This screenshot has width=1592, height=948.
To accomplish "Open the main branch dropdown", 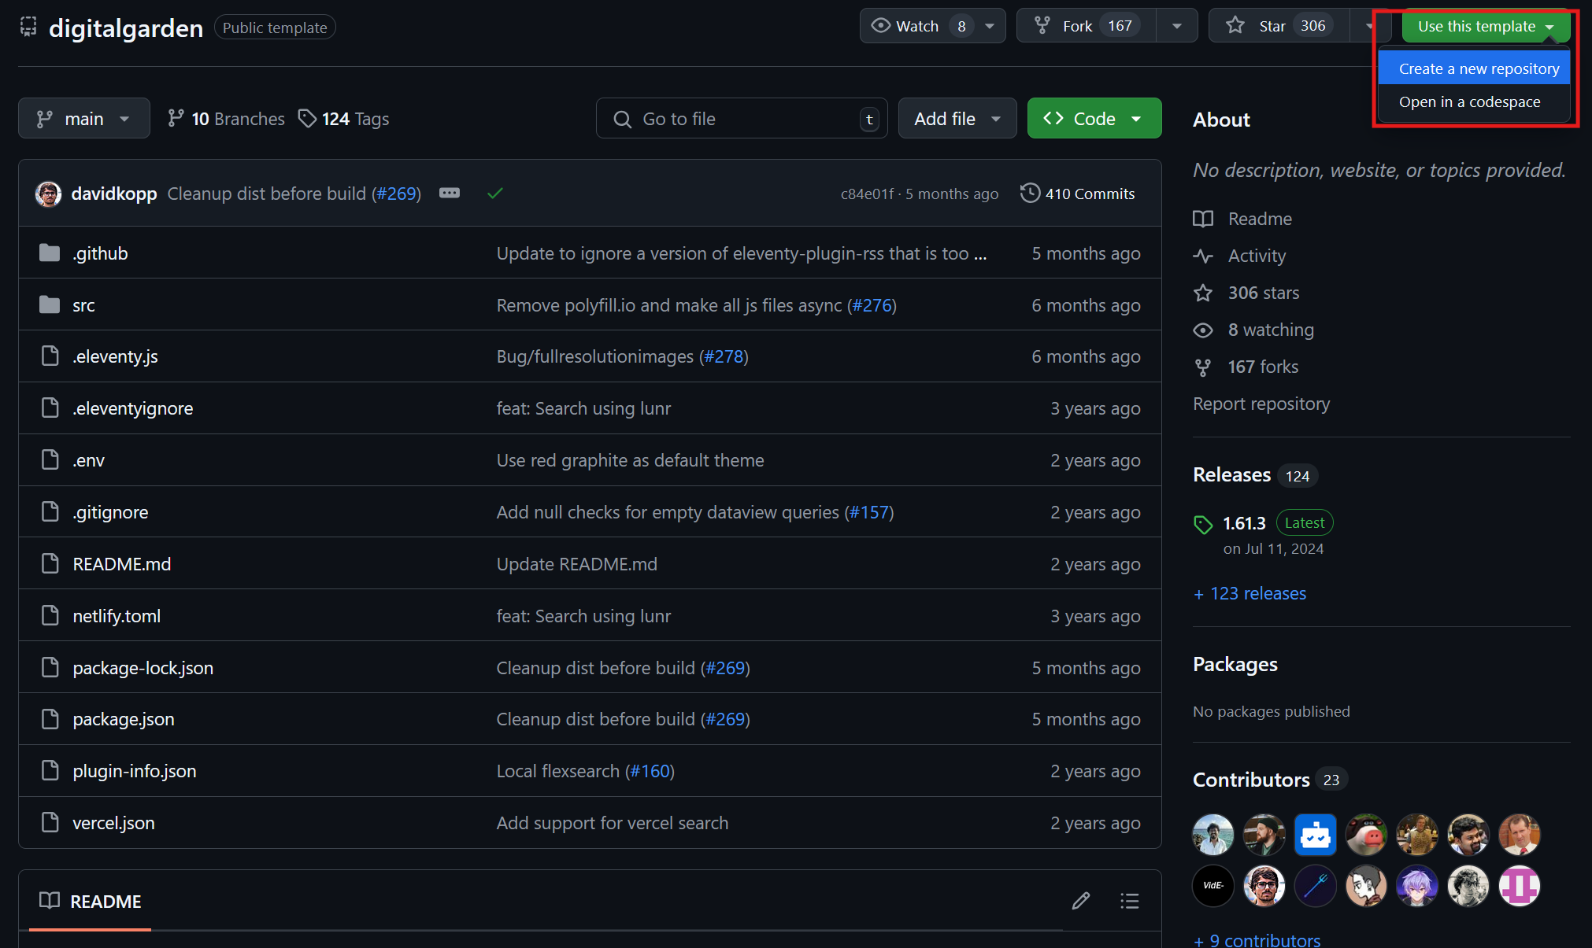I will (83, 119).
